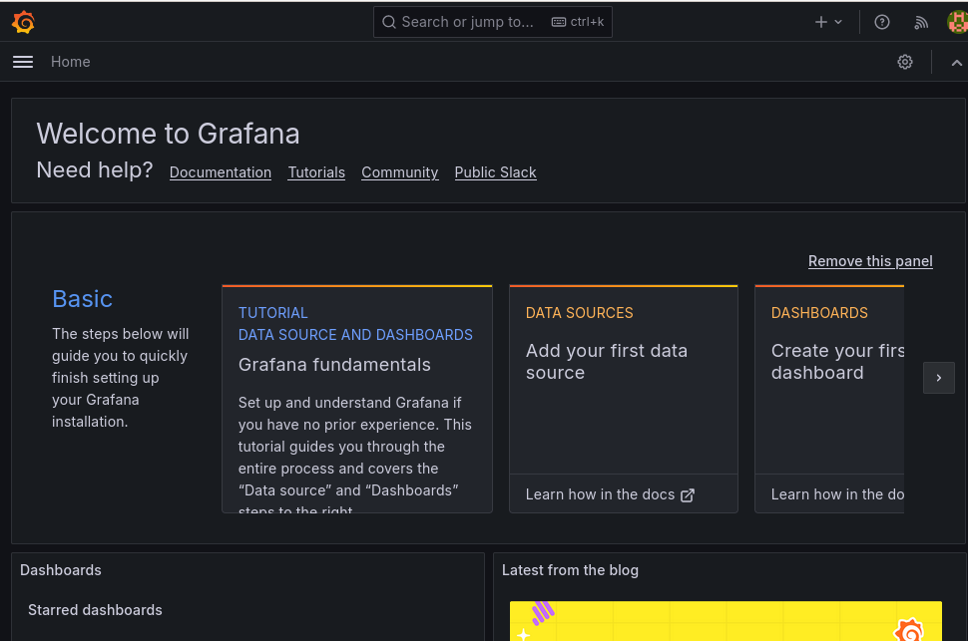Open dashboard settings gear icon
The image size is (968, 641).
coord(905,62)
